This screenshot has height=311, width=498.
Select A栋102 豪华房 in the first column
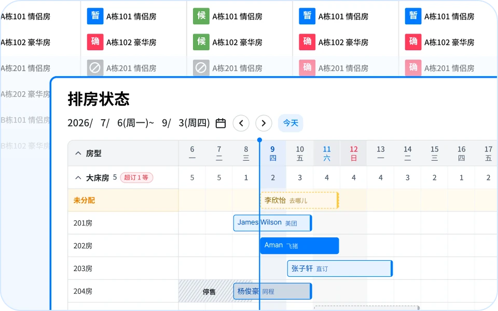[x=25, y=42]
